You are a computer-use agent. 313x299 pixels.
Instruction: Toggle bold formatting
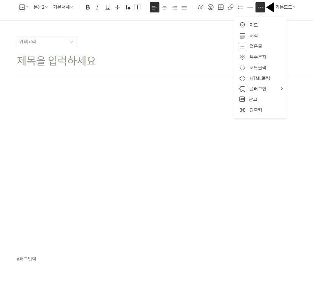[x=88, y=7]
